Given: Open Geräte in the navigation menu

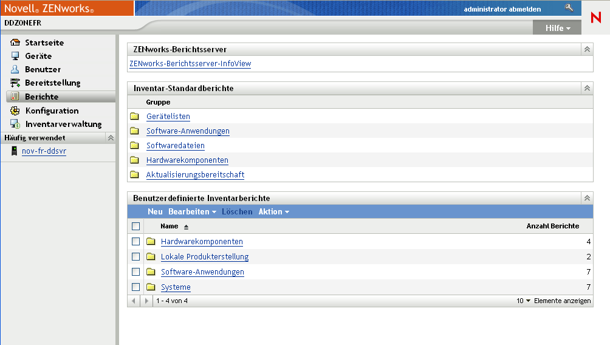Looking at the screenshot, I should tap(38, 56).
